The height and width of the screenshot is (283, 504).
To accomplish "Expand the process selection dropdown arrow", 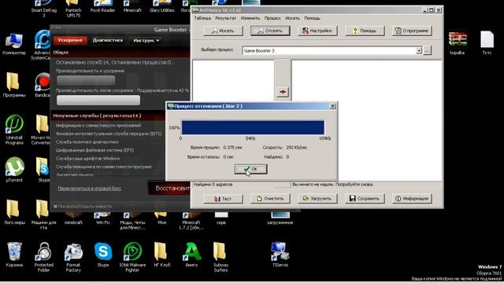I will tap(418, 50).
